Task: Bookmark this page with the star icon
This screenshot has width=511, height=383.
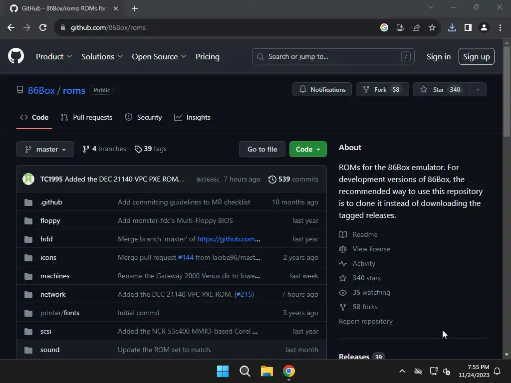Action: pos(432,28)
